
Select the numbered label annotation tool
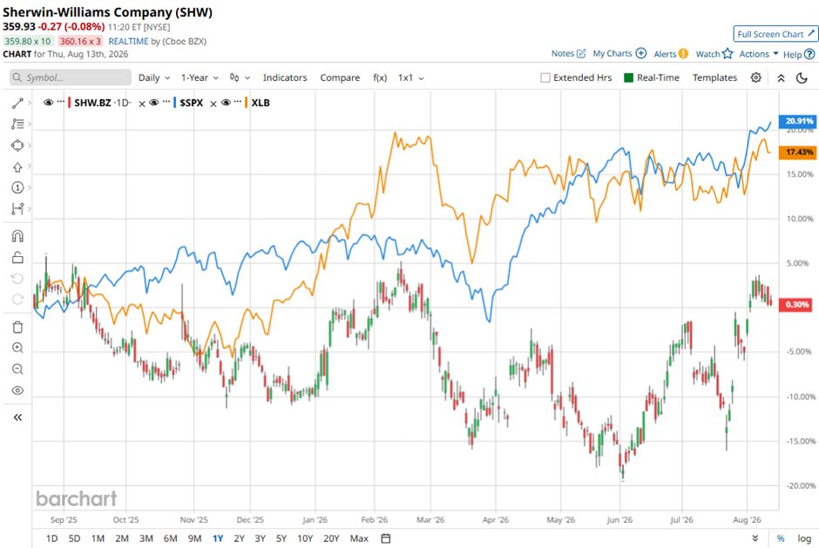pyautogui.click(x=17, y=187)
